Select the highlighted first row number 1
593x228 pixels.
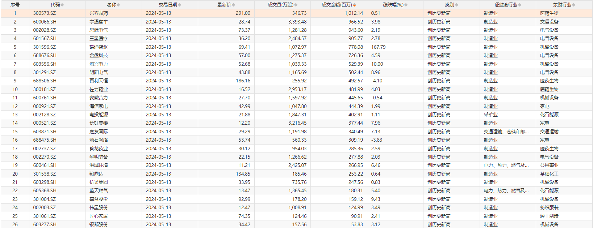pos(15,13)
